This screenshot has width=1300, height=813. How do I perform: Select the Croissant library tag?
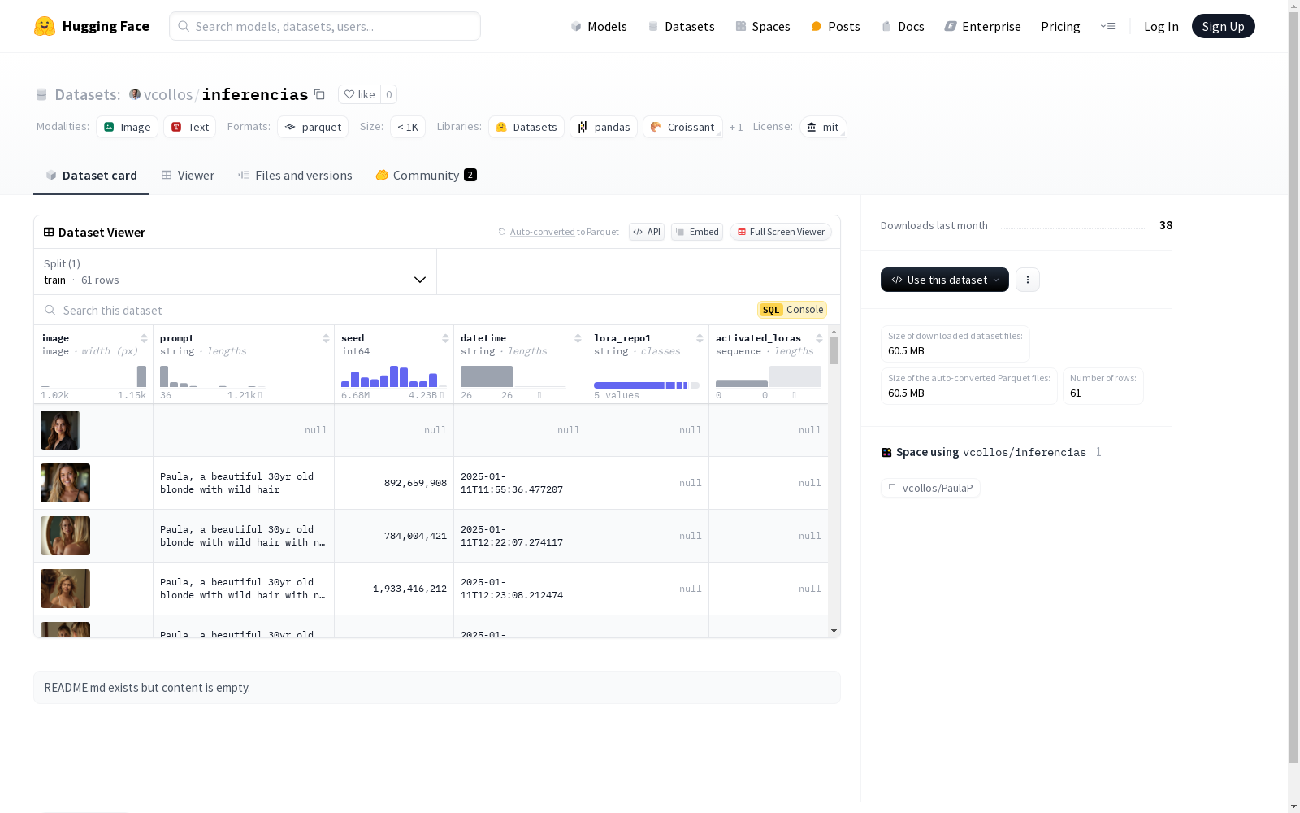coord(682,127)
